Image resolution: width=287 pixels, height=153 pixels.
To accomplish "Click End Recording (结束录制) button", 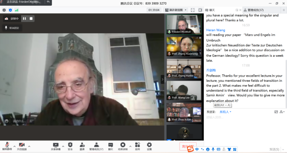I will tap(123, 146).
